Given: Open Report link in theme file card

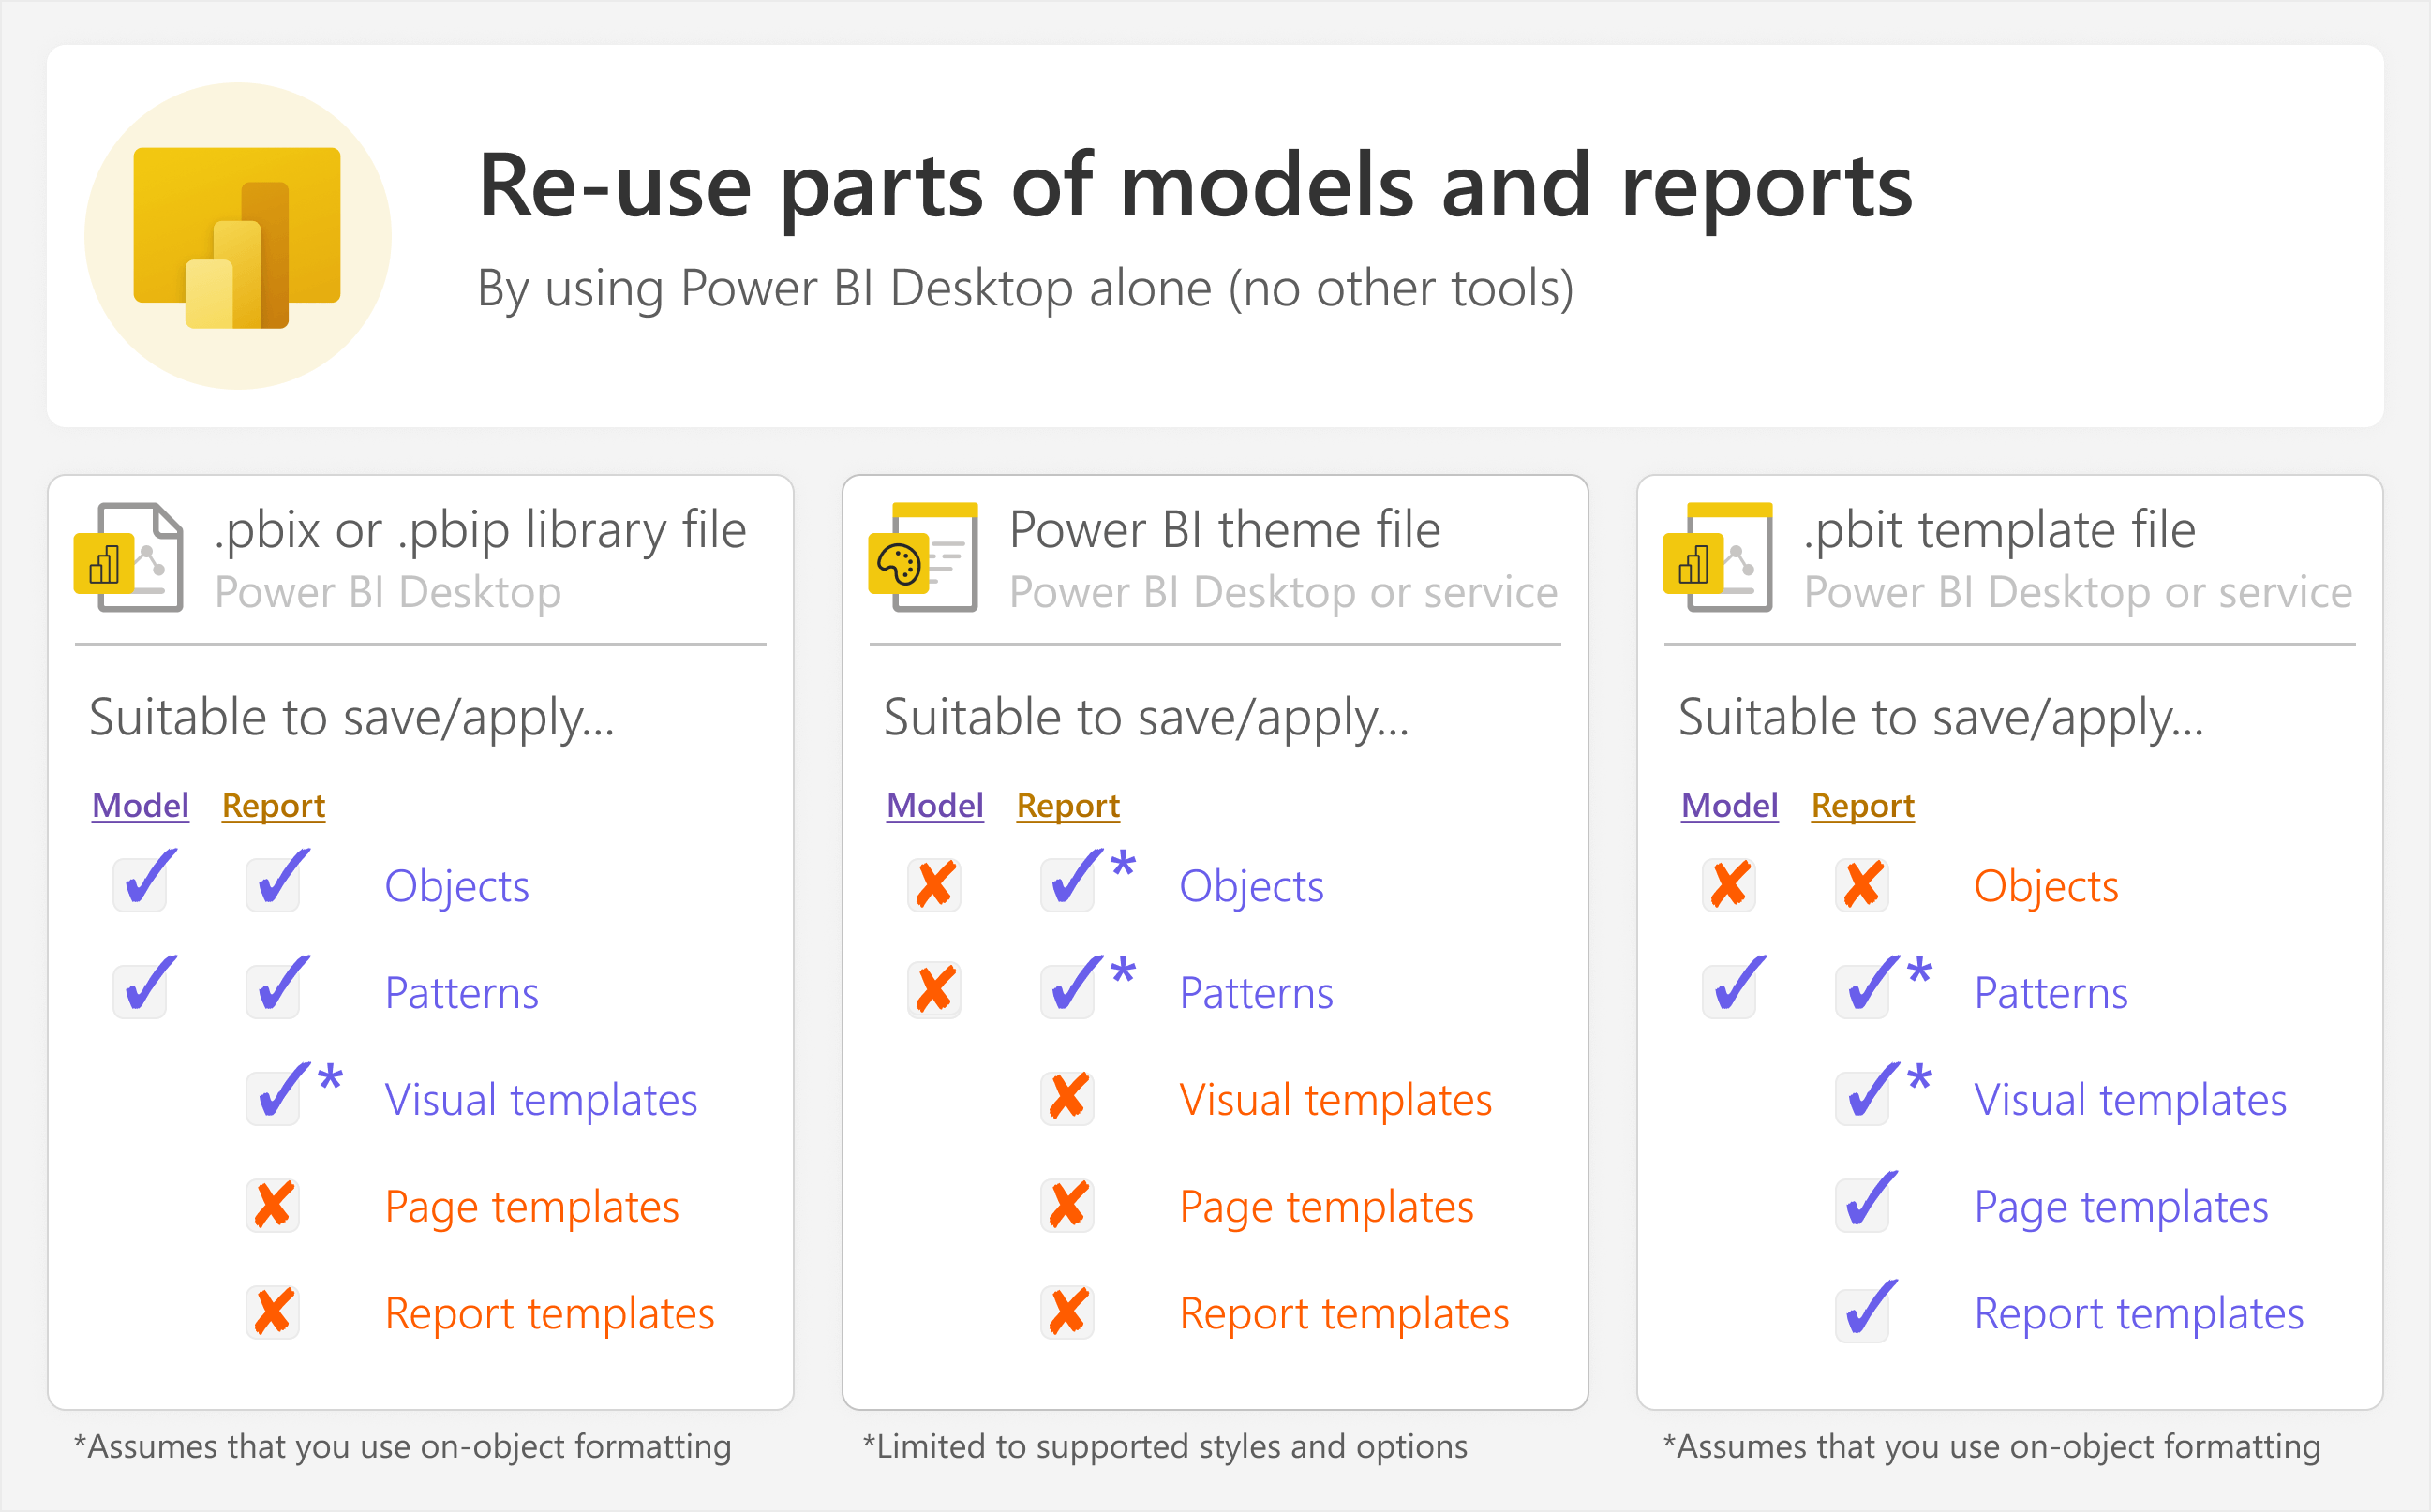Looking at the screenshot, I should (1067, 805).
